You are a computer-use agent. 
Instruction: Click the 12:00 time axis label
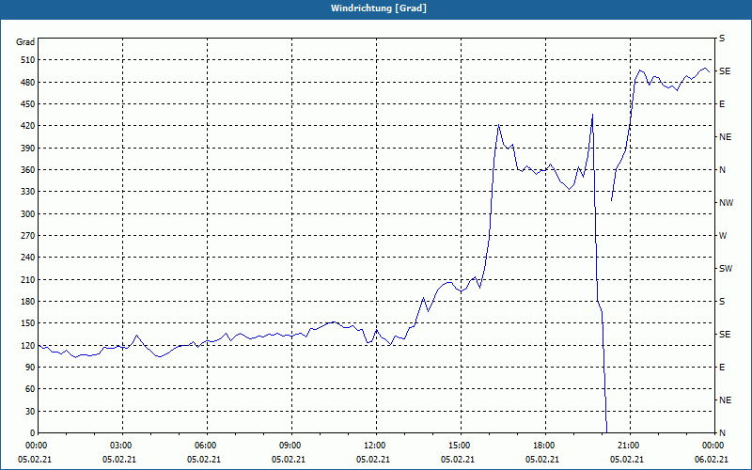pyautogui.click(x=373, y=445)
